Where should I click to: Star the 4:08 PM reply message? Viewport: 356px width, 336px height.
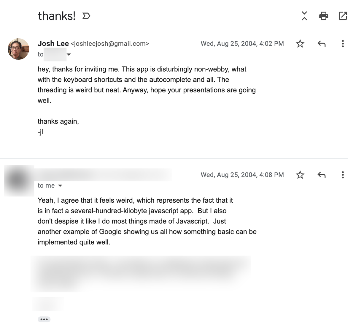coord(300,175)
